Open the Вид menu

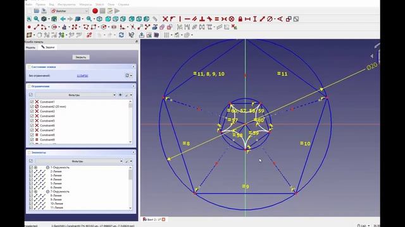tap(52, 4)
